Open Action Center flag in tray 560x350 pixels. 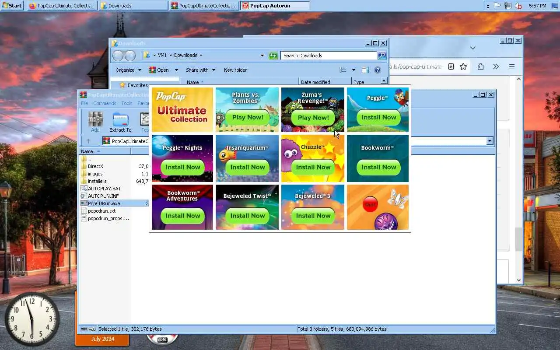(x=498, y=6)
